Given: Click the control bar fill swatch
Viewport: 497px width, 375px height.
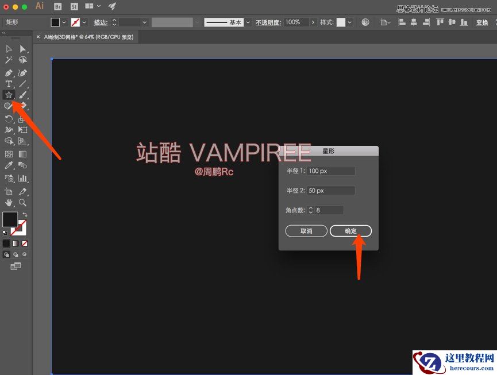Looking at the screenshot, I should click(55, 22).
